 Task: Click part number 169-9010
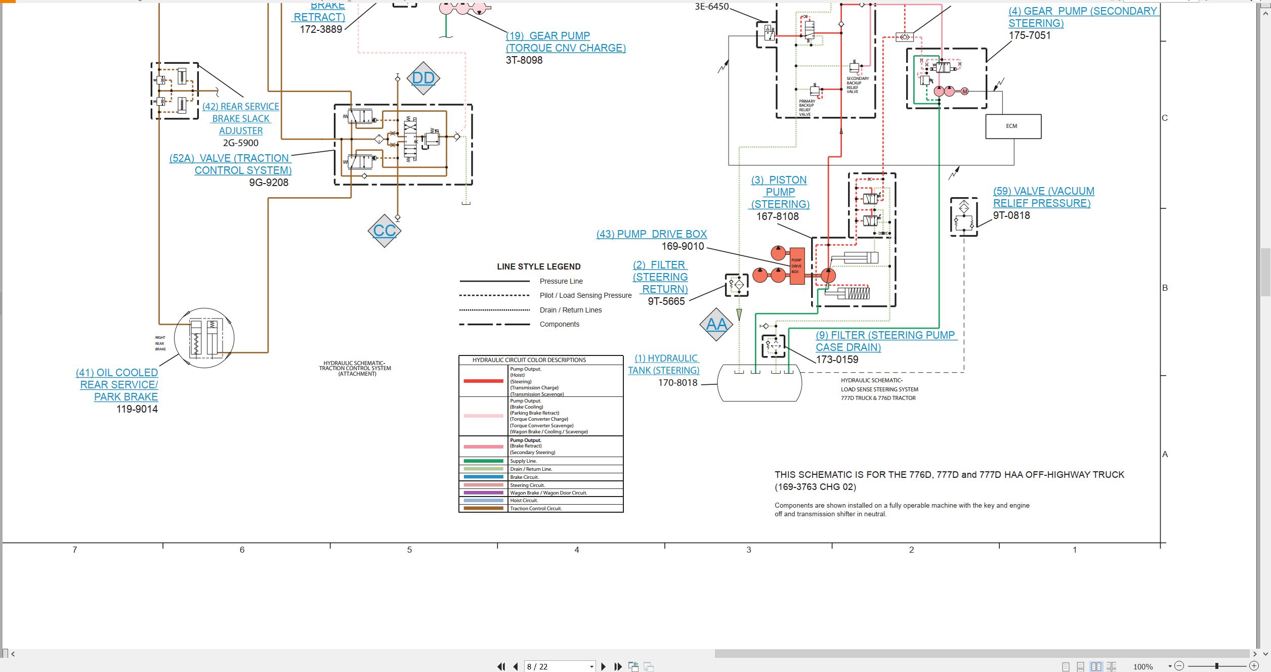(683, 246)
